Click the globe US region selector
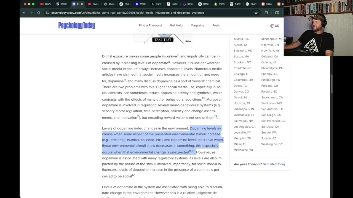 tap(275, 26)
